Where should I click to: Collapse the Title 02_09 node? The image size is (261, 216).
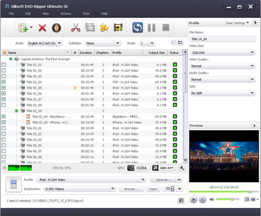[x=16, y=111]
